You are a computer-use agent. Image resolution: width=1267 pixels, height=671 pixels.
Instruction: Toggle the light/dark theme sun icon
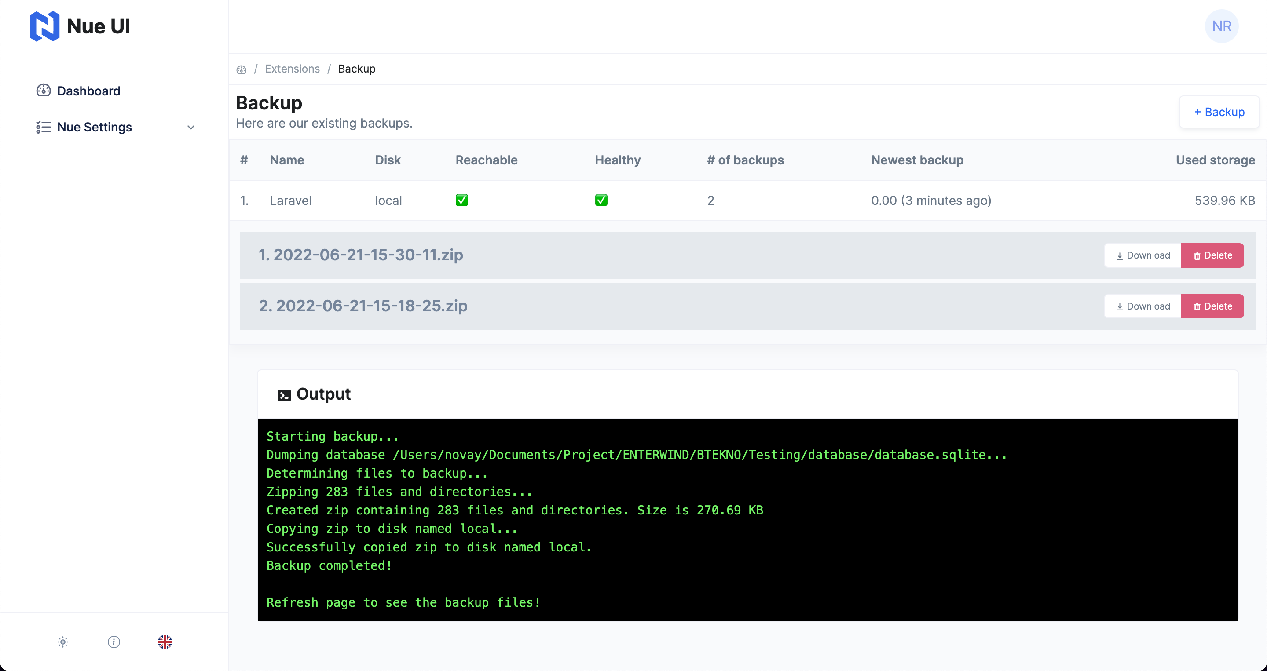[63, 642]
